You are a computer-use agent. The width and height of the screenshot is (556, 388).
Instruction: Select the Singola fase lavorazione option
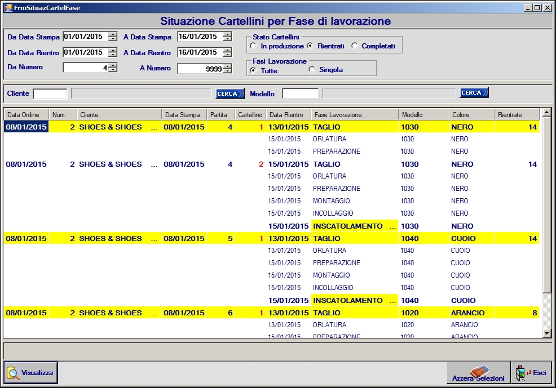pos(312,70)
